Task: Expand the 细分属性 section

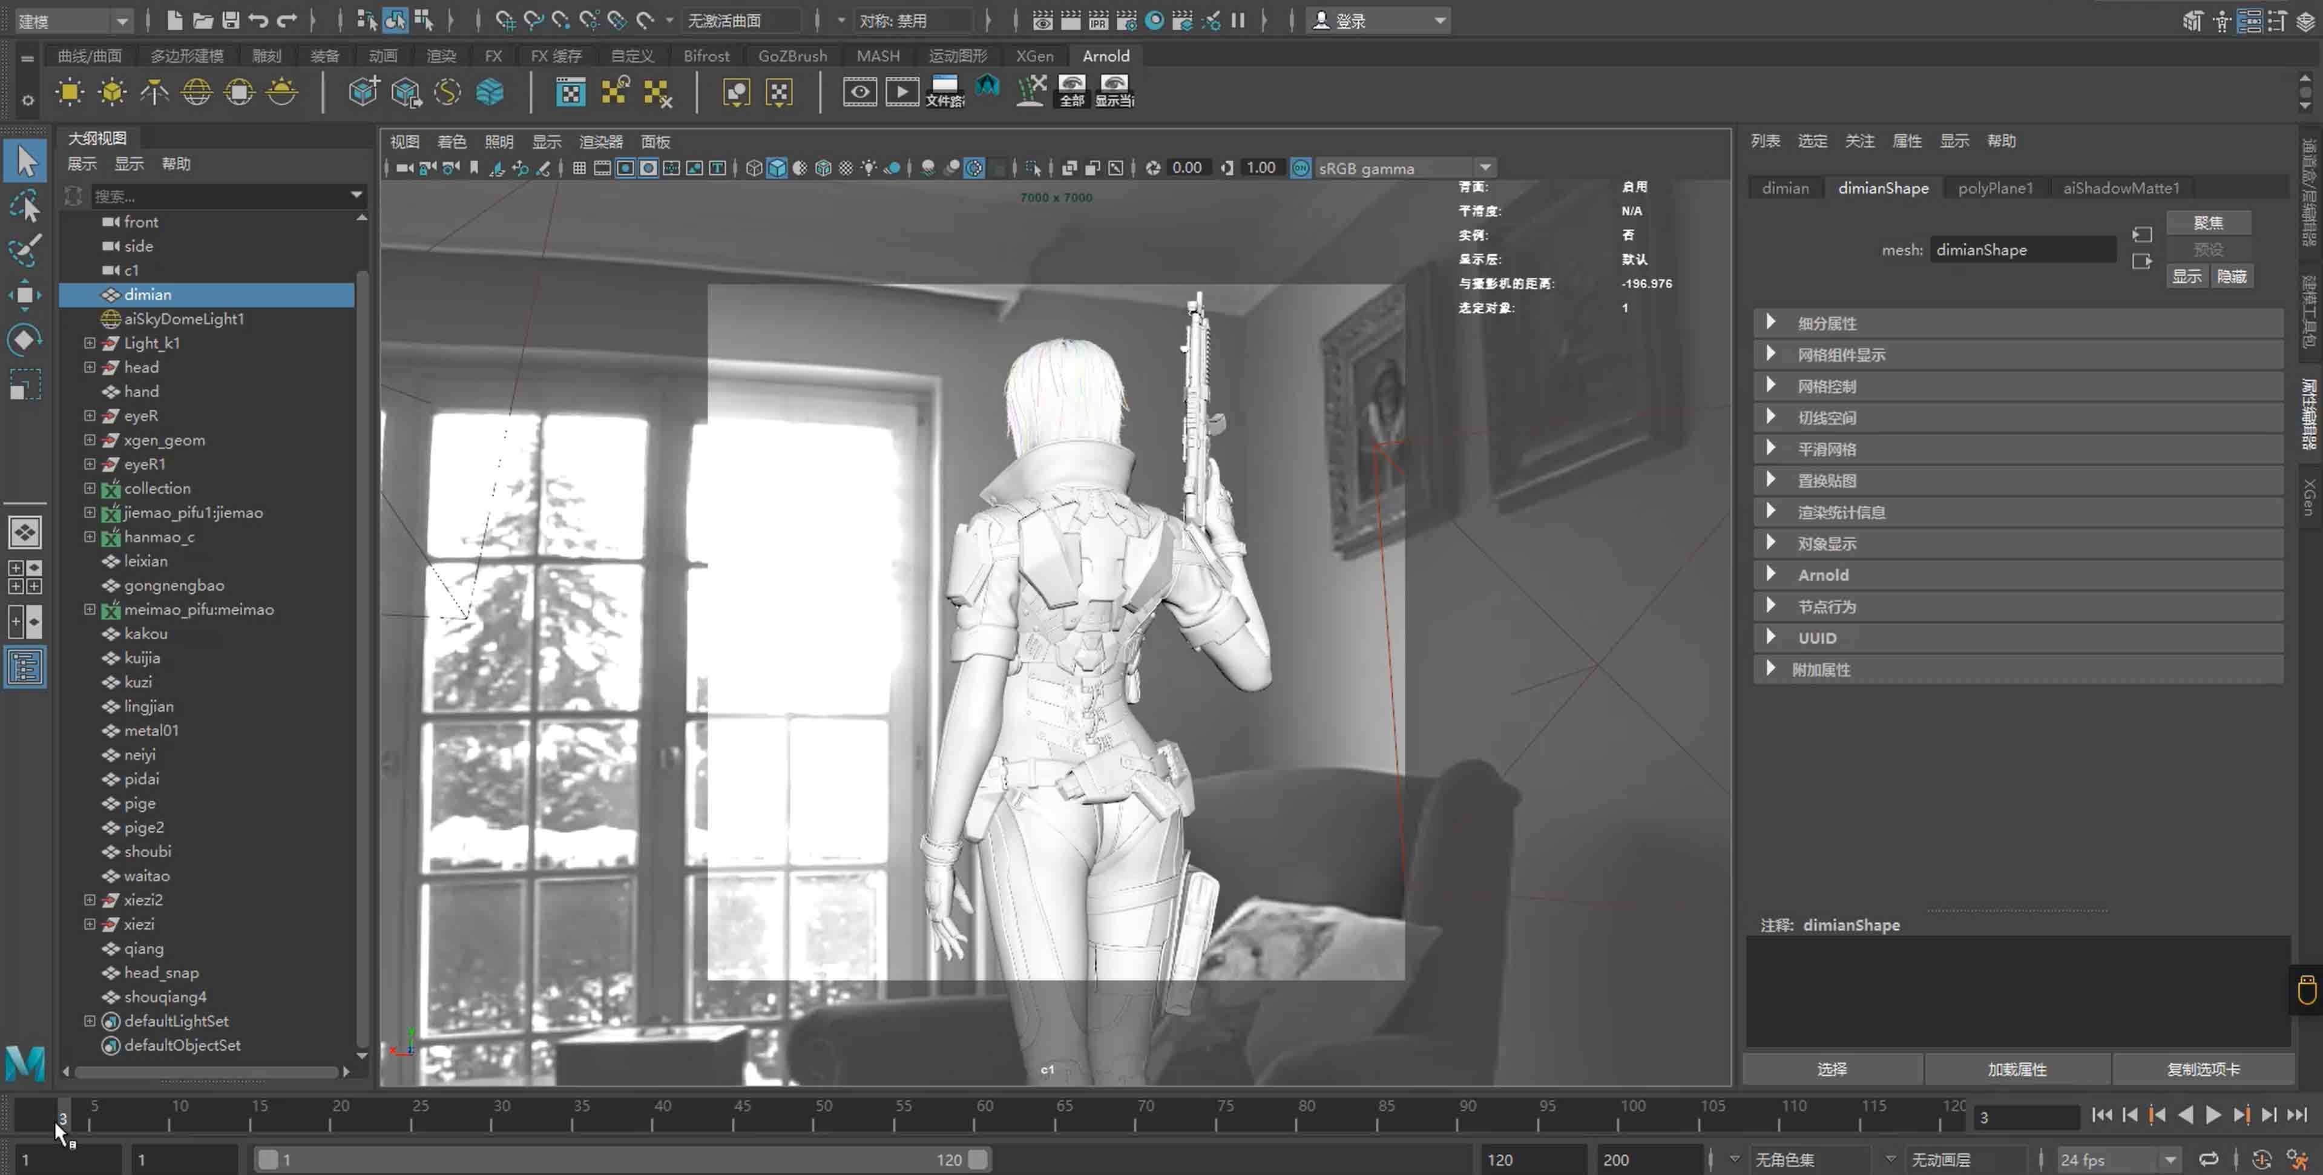Action: 1775,322
